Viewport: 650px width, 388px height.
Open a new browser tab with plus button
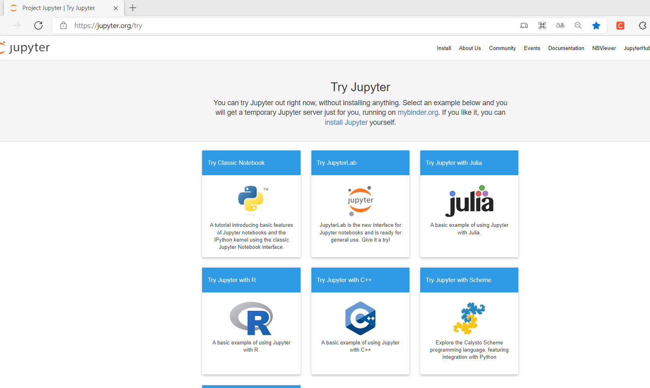(133, 8)
